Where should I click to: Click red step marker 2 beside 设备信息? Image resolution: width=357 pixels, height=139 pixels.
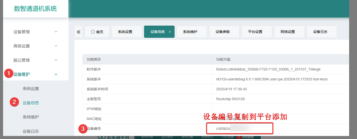point(14,102)
